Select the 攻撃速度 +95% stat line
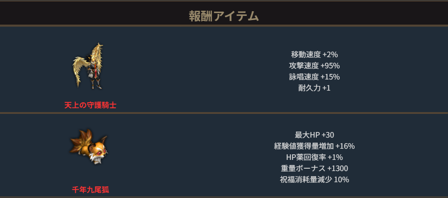The height and width of the screenshot is (198, 448). pos(314,66)
